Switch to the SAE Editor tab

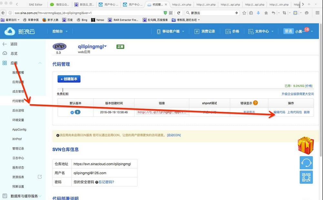pos(35,4)
